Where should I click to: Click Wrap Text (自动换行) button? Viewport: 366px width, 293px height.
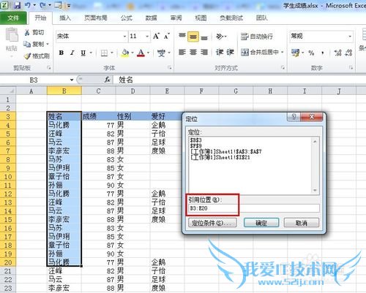click(x=257, y=37)
